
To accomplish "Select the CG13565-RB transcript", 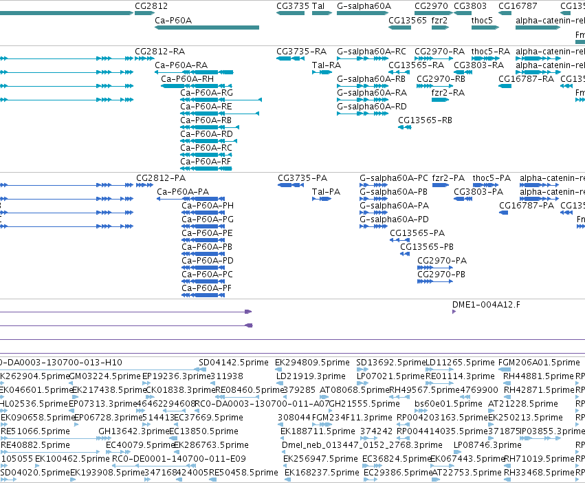I will point(405,127).
